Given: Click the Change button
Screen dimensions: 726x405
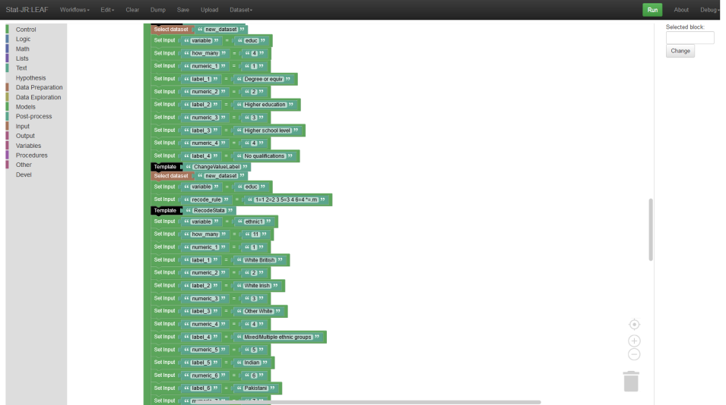Looking at the screenshot, I should [680, 51].
